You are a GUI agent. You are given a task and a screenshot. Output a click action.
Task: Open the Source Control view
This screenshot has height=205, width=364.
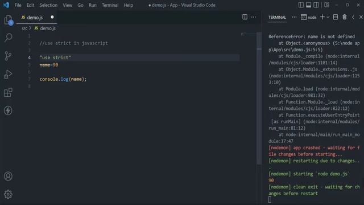click(8, 56)
